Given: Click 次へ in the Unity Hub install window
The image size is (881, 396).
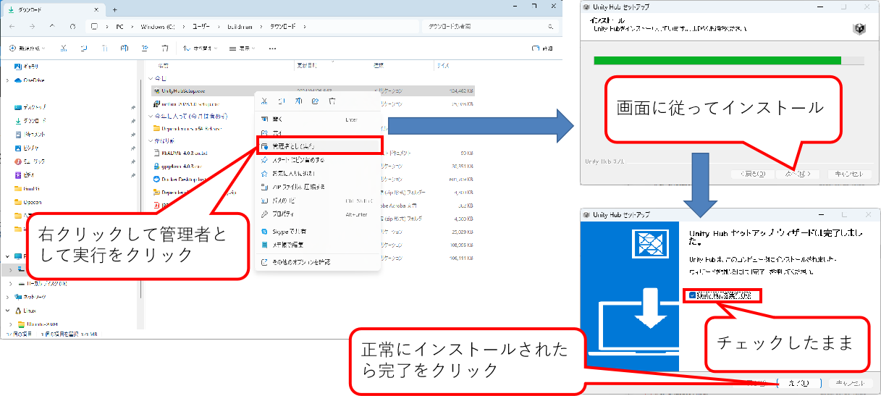Looking at the screenshot, I should [x=798, y=174].
